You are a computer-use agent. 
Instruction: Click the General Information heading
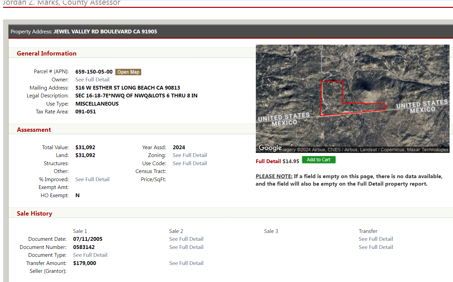coord(47,53)
